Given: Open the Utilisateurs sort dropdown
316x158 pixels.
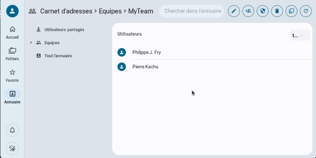Looking at the screenshot, I should tap(299, 36).
